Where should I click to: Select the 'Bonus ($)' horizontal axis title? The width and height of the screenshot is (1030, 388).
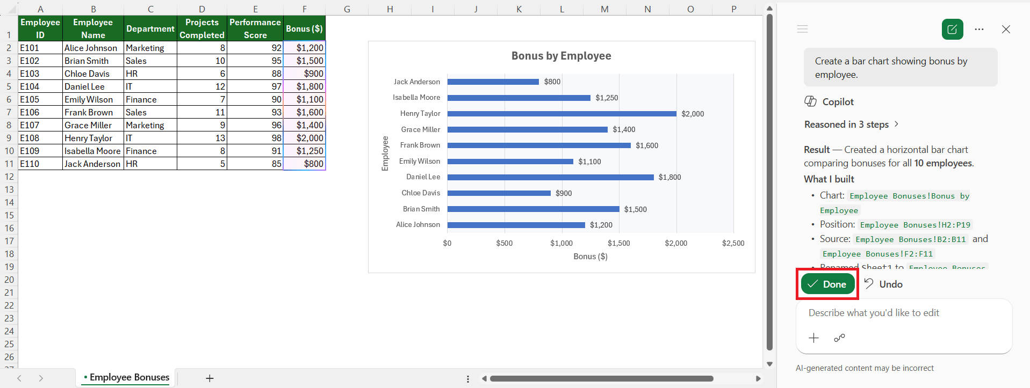590,257
